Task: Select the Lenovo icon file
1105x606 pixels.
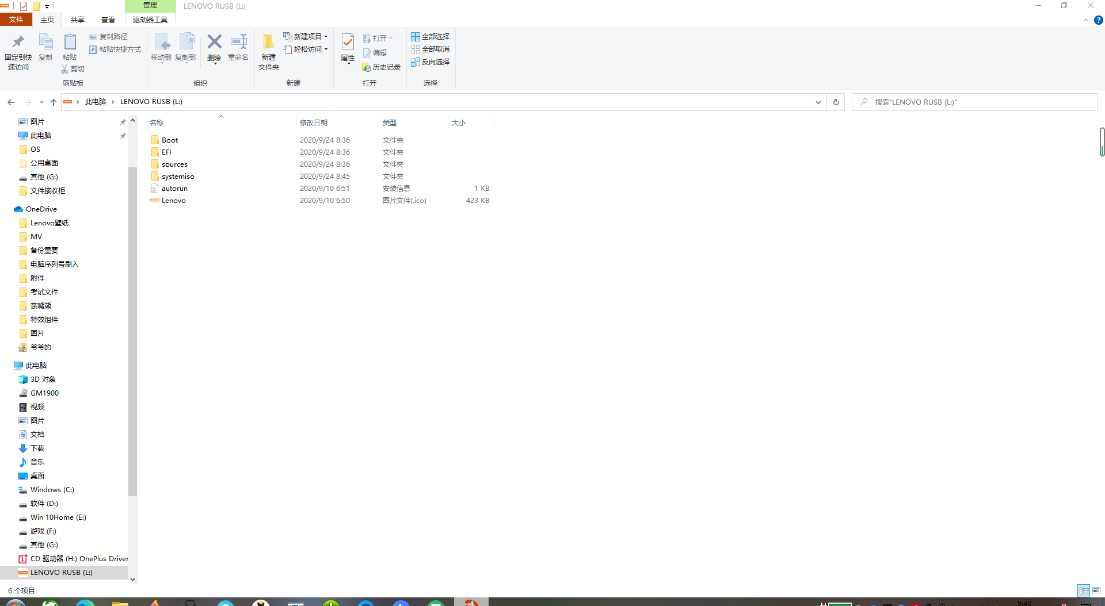Action: tap(173, 200)
